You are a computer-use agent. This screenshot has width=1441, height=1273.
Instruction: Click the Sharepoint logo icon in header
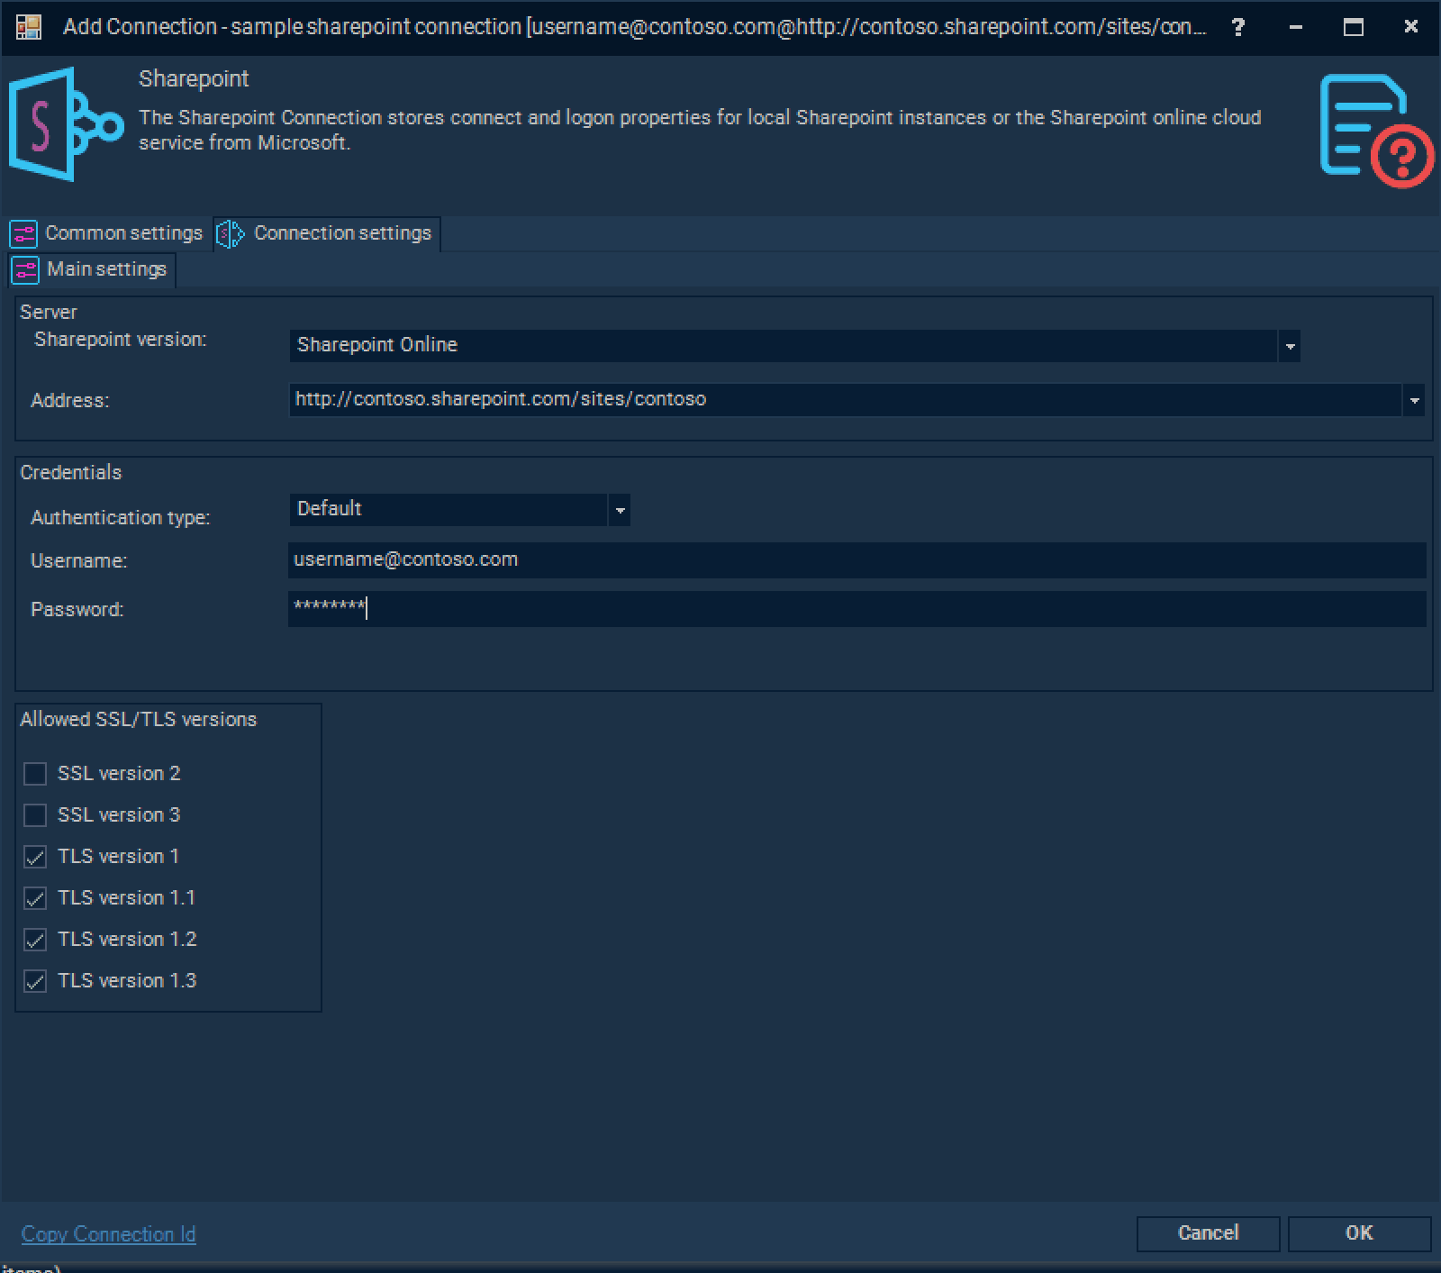point(65,124)
